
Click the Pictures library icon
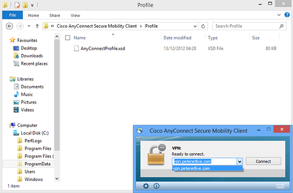(17, 102)
